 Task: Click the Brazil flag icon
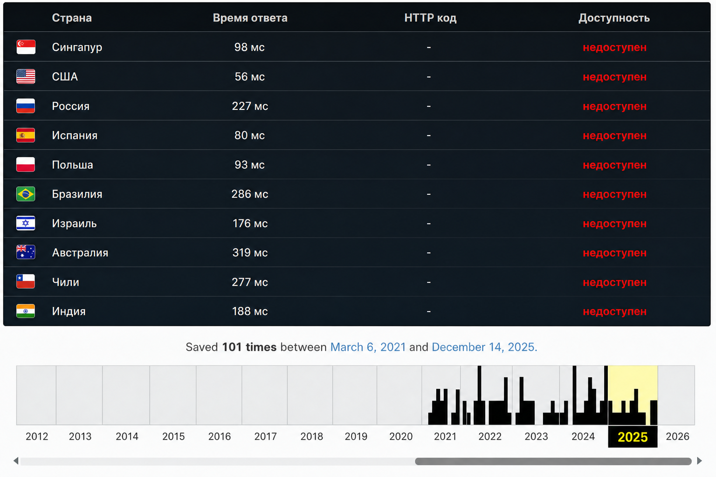[26, 194]
